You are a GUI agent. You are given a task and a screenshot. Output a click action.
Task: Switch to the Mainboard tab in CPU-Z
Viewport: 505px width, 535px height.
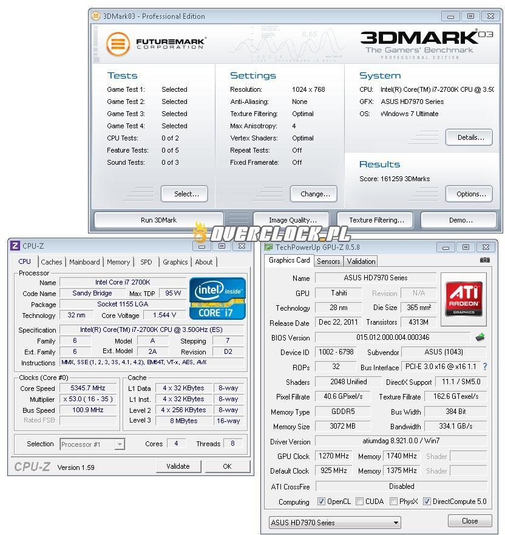(x=84, y=262)
